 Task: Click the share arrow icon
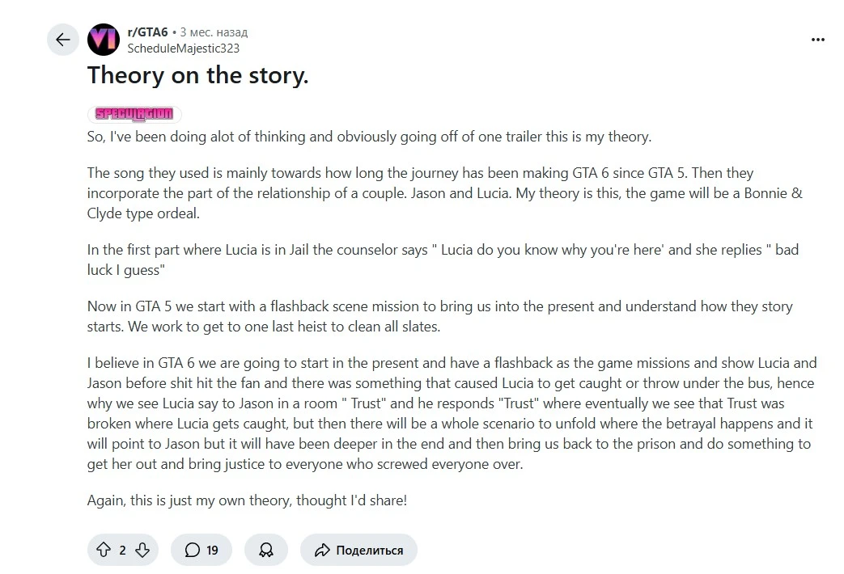322,550
